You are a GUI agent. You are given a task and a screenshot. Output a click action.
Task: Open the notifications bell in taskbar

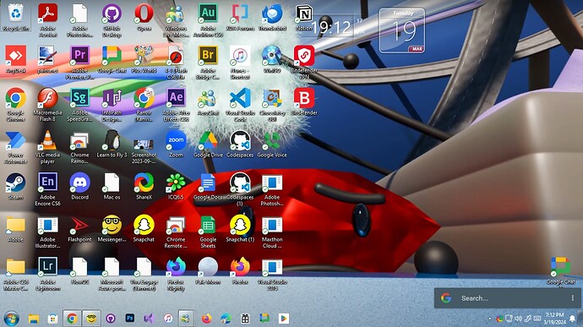click(573, 319)
